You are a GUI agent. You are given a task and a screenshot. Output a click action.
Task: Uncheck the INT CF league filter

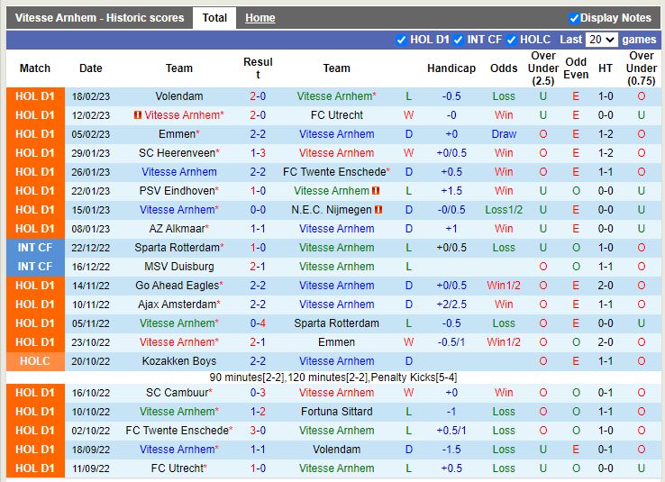tap(458, 40)
